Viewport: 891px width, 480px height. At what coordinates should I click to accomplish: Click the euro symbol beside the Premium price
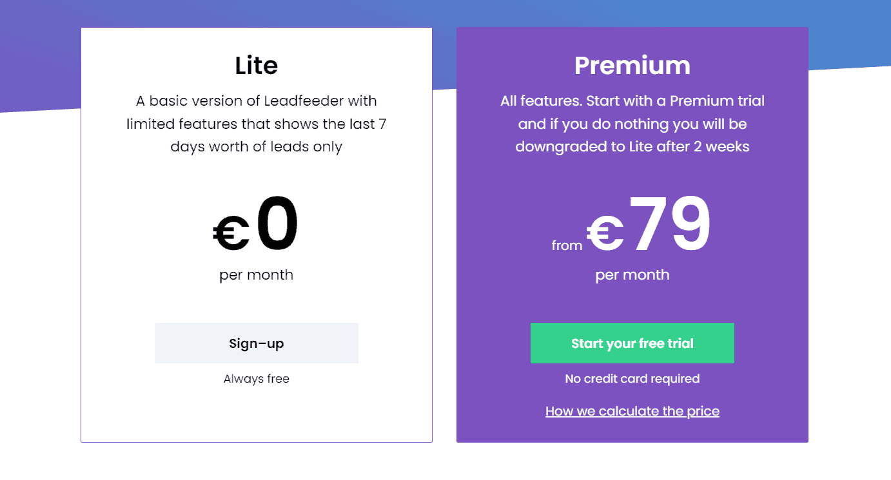[x=605, y=233]
